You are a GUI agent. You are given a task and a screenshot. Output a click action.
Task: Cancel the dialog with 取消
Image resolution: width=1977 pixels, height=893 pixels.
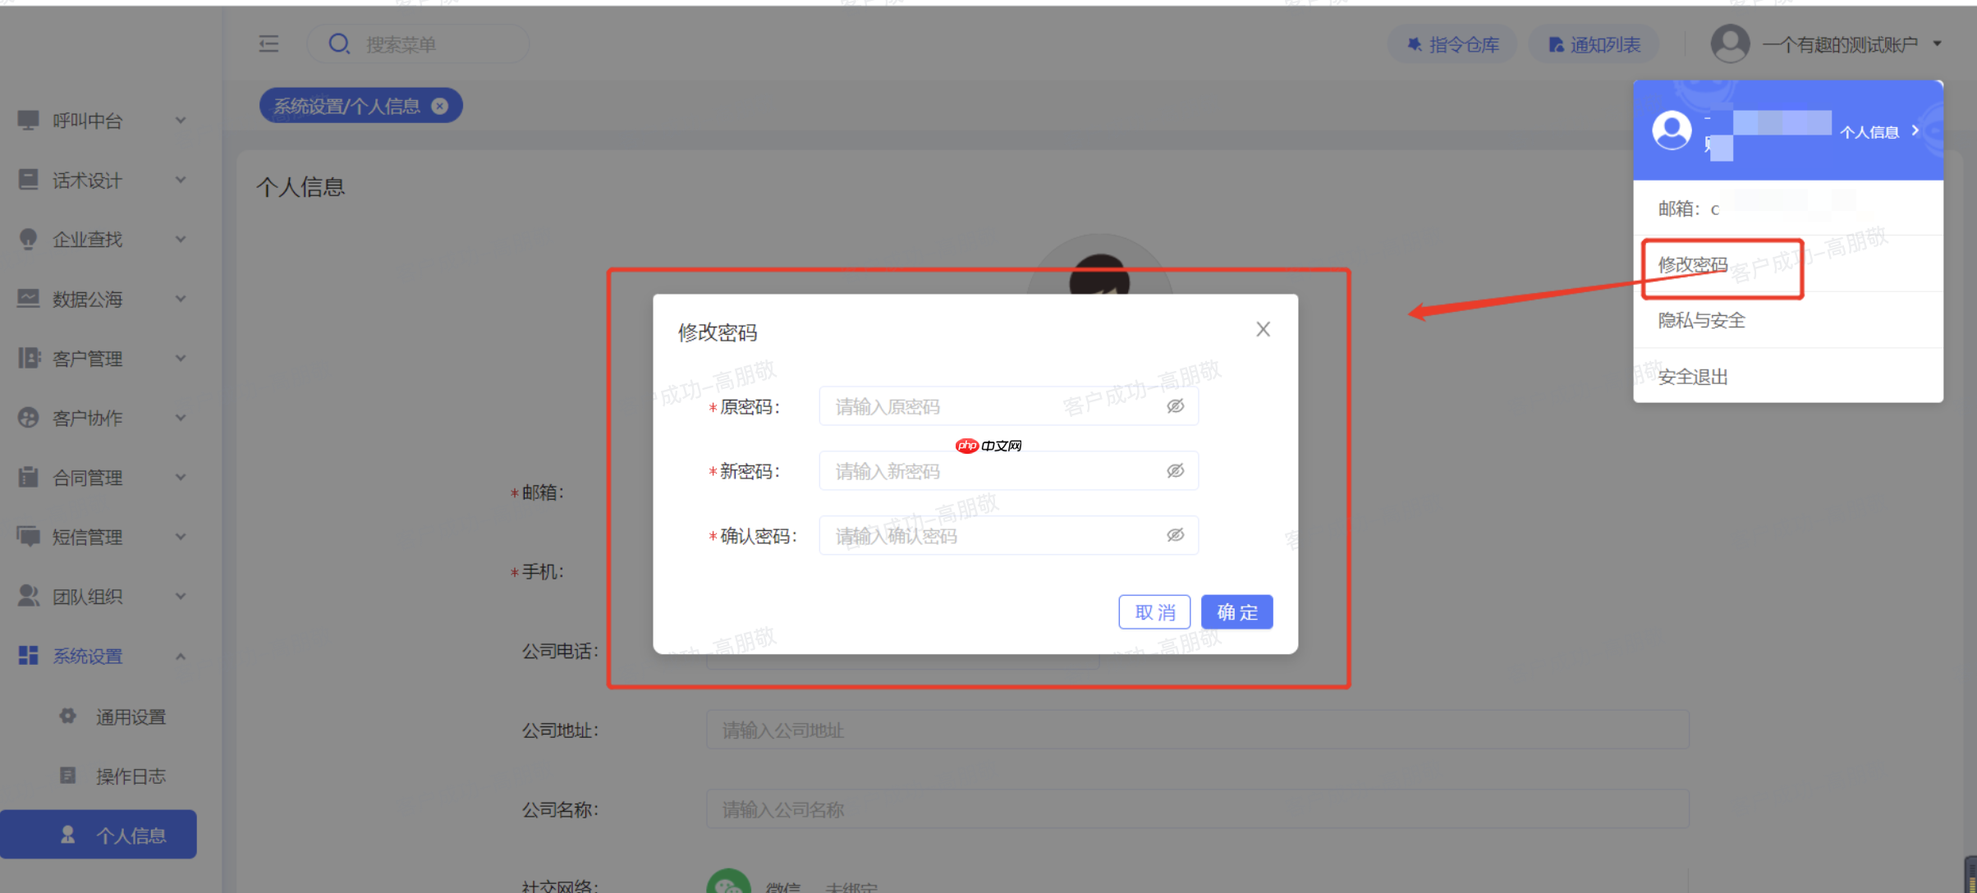coord(1154,611)
